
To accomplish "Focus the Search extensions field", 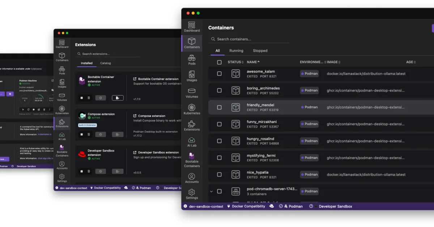I will point(108,54).
